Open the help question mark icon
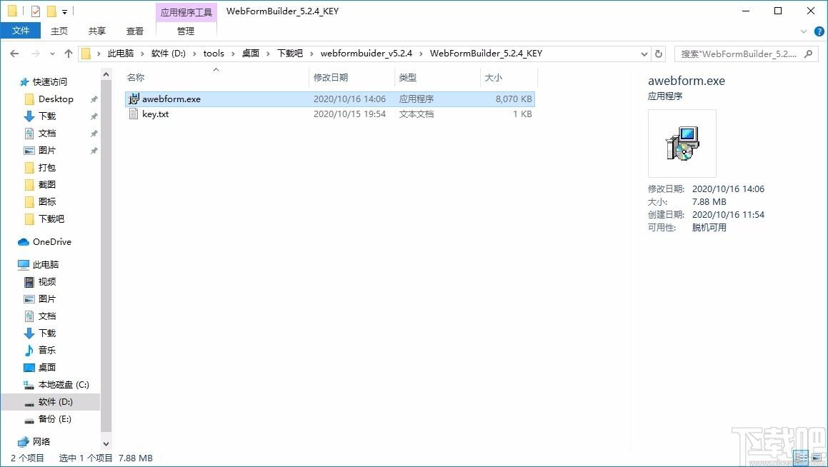 819,31
